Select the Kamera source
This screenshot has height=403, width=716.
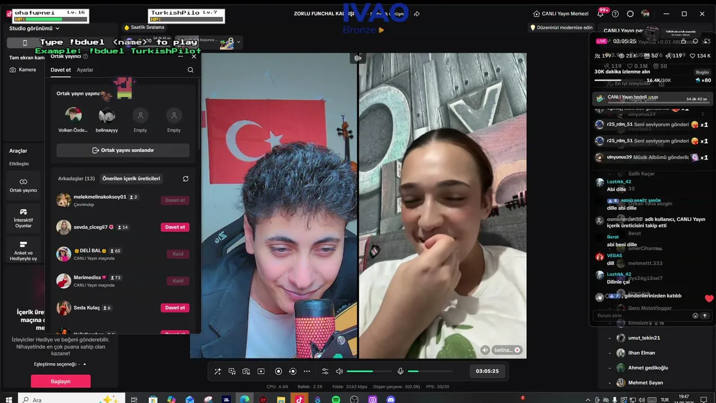coord(23,70)
